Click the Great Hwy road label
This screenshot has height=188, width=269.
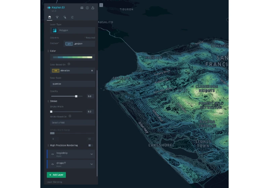(x=144, y=128)
